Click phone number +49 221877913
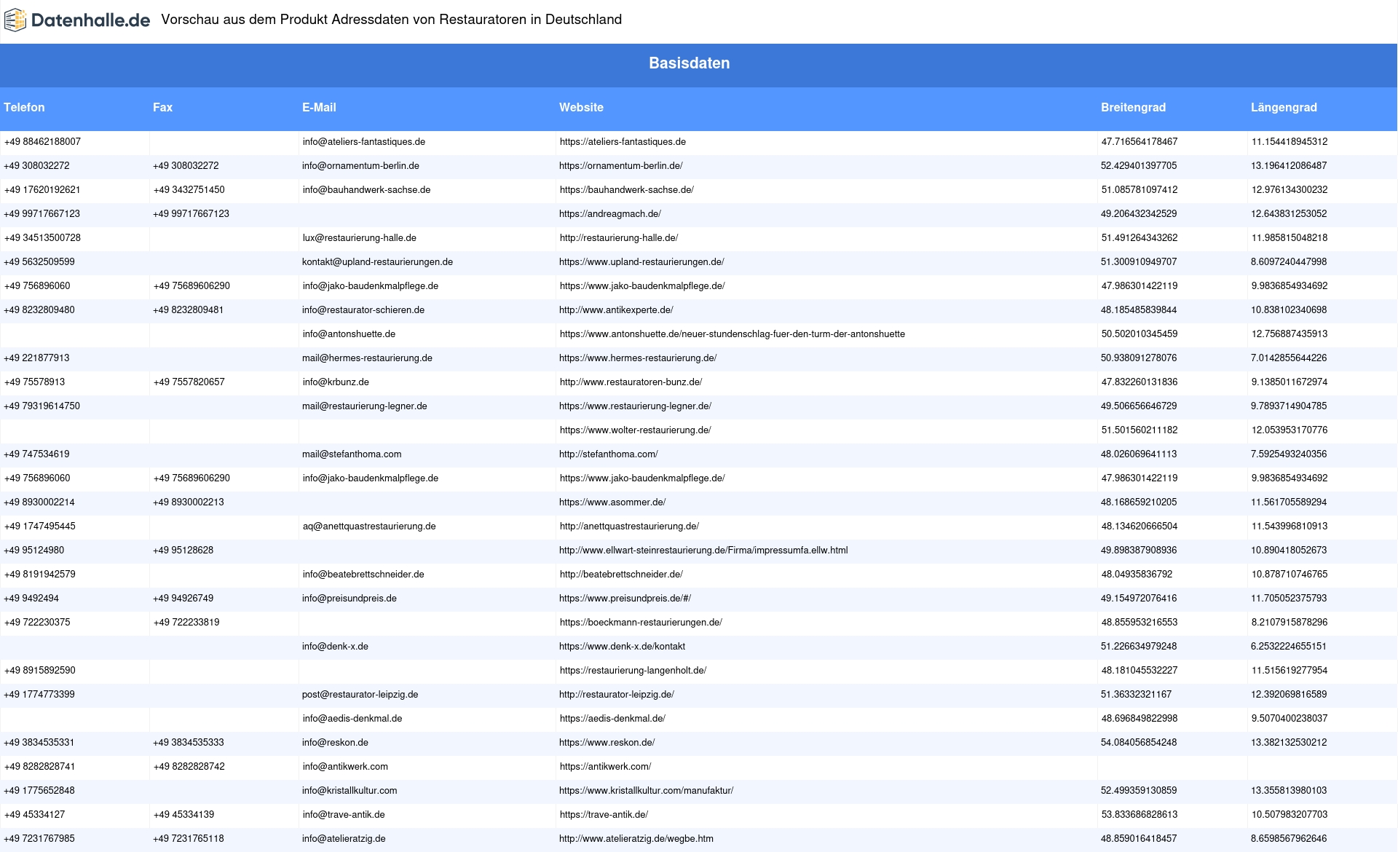1398x852 pixels. 36,358
